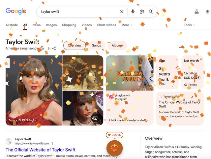Share the Taylor Swift knowledge panel
This screenshot has height=159, width=211.
pos(54,49)
